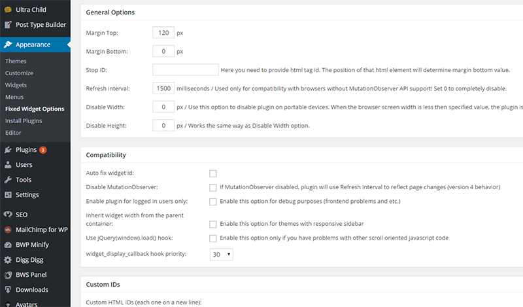Open the Editor submenu item

13,133
